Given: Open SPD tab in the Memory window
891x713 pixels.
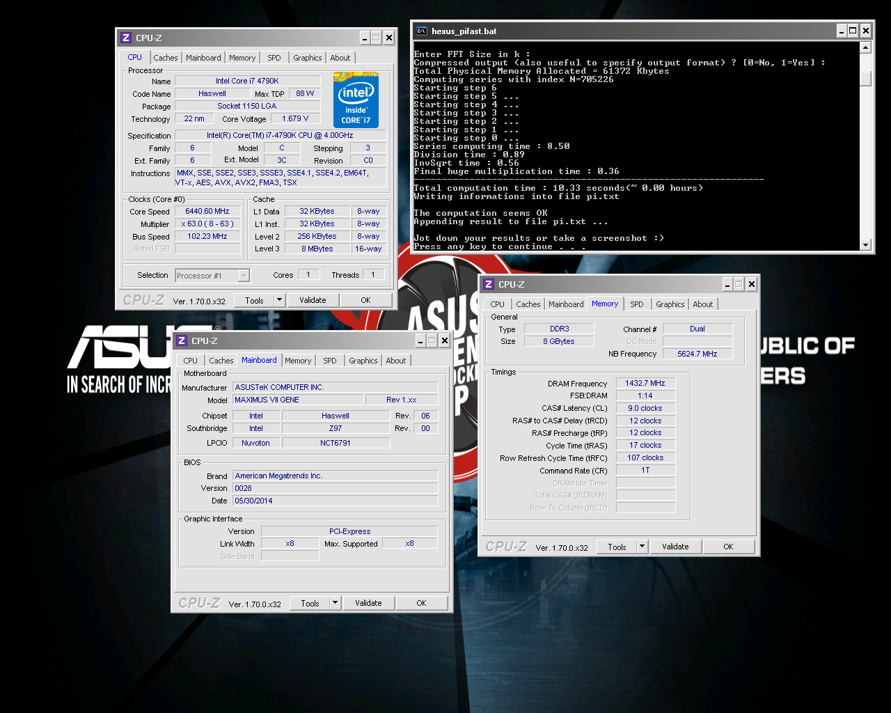Looking at the screenshot, I should click(637, 304).
